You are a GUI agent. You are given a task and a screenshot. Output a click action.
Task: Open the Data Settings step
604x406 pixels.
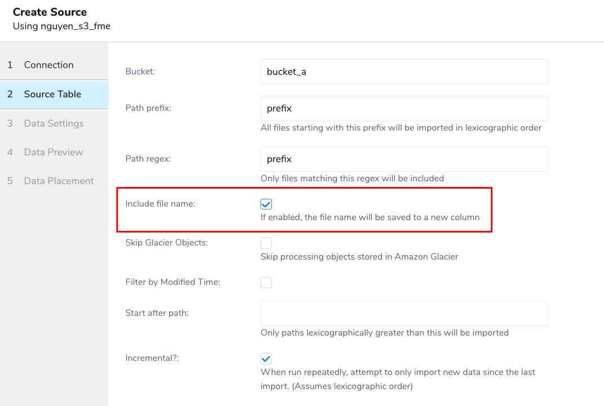(x=54, y=123)
